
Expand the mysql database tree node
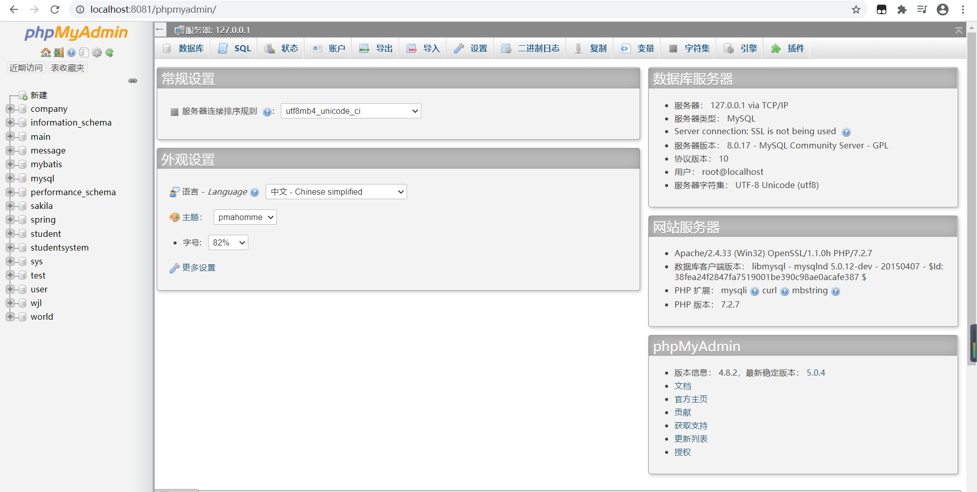tap(10, 178)
